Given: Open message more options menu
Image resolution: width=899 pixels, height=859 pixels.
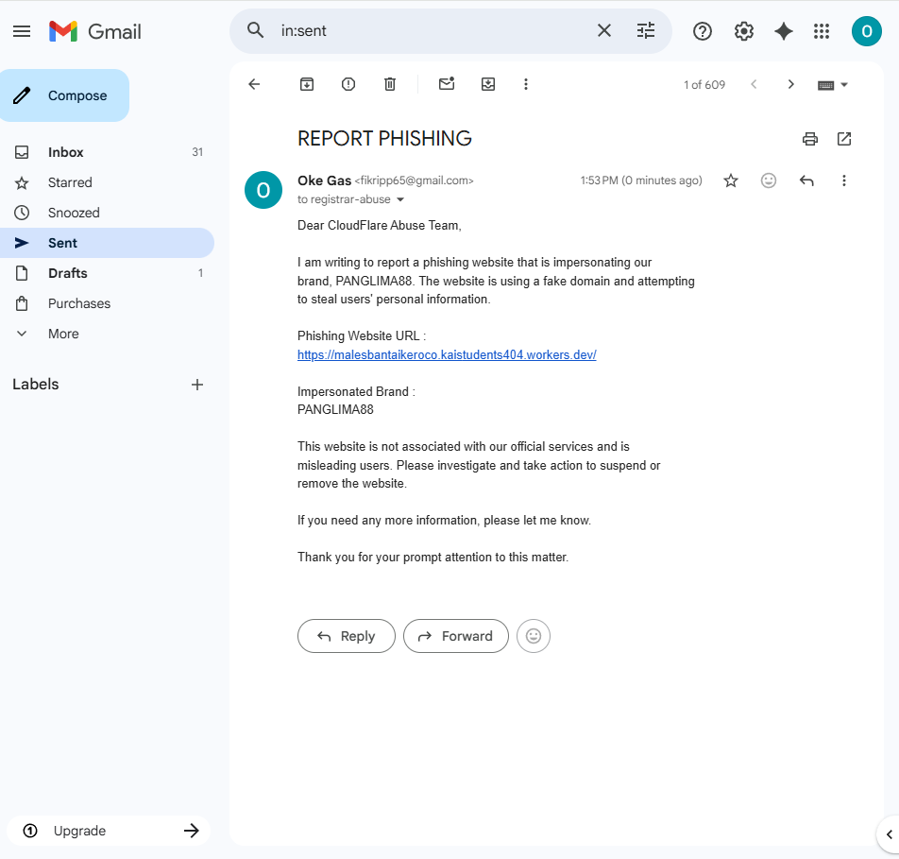Looking at the screenshot, I should pos(844,180).
